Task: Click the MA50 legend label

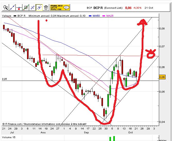Action: coord(96,16)
